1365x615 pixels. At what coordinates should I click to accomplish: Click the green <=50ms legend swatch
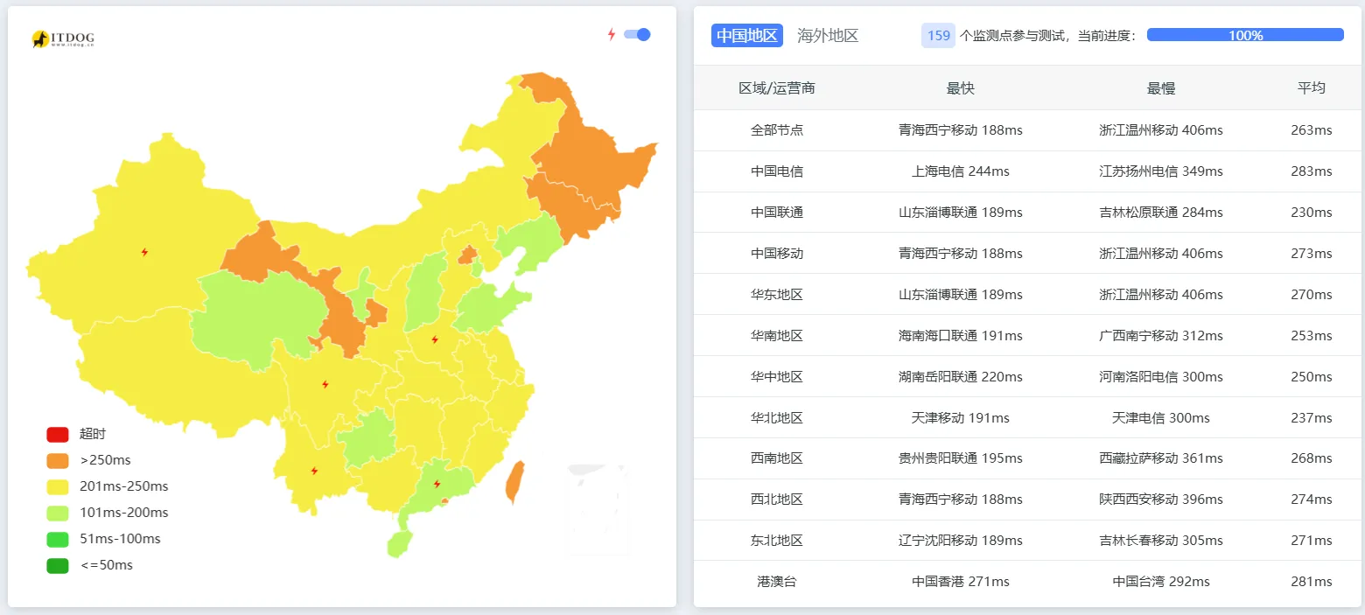coord(56,564)
